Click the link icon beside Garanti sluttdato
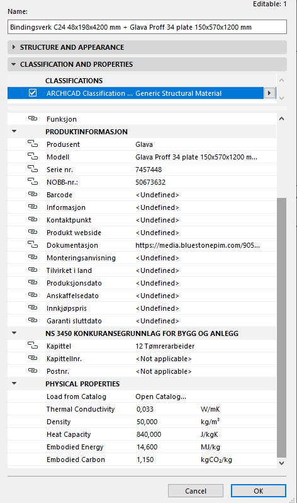This screenshot has width=297, height=503. pyautogui.click(x=32, y=320)
